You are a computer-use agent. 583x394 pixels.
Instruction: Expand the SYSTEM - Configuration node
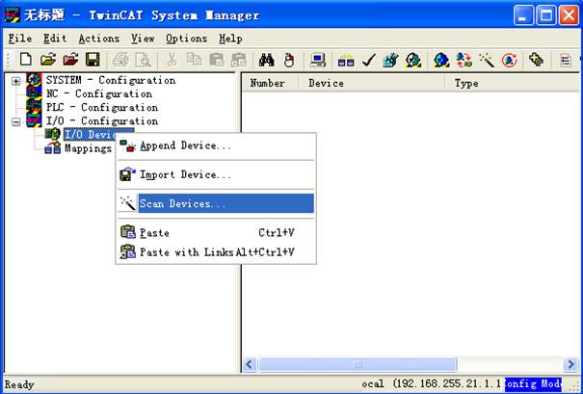(x=15, y=81)
